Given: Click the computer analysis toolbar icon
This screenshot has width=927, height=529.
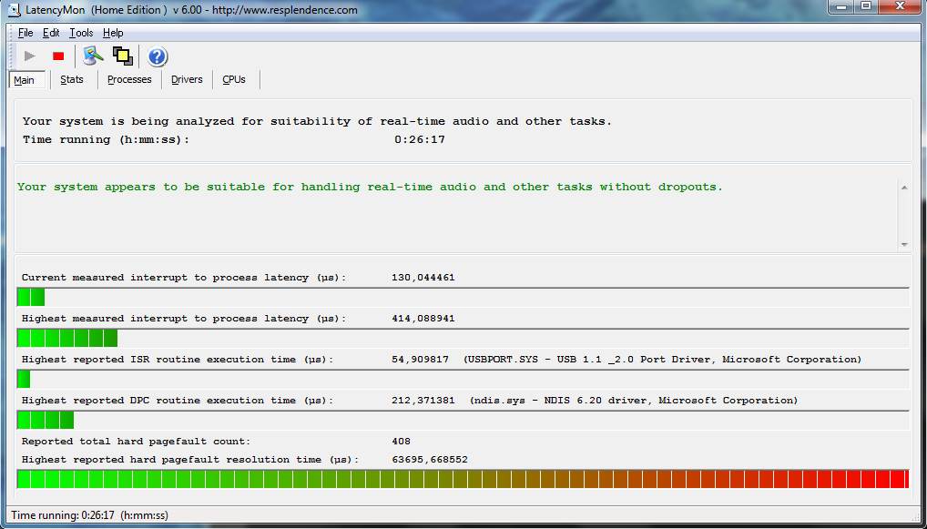Looking at the screenshot, I should pyautogui.click(x=93, y=56).
